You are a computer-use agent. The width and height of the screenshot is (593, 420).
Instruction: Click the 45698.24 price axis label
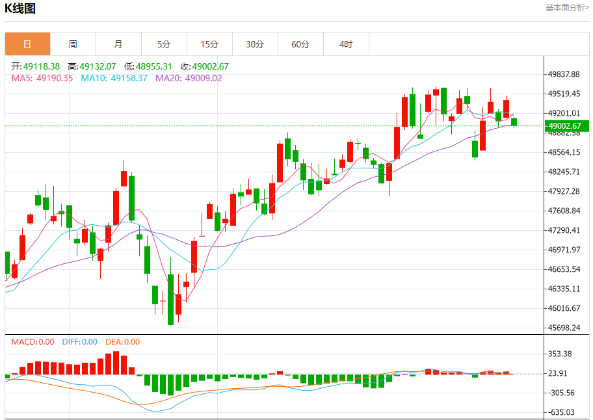(564, 328)
